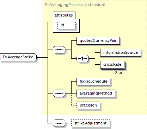
Task: Click the 2..∞ cardinality label under crossRate
Action: [x=118, y=73]
